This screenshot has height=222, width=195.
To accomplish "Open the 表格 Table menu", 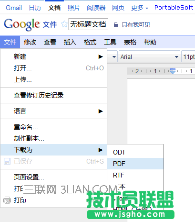I will [130, 42].
